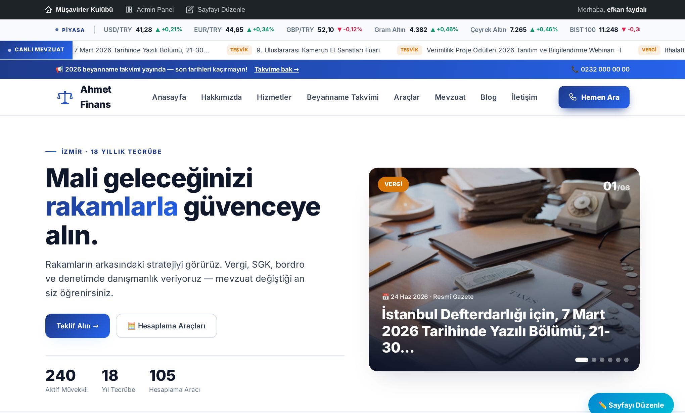Click the Hesaplama Araçları button
The height and width of the screenshot is (413, 685).
click(x=167, y=326)
